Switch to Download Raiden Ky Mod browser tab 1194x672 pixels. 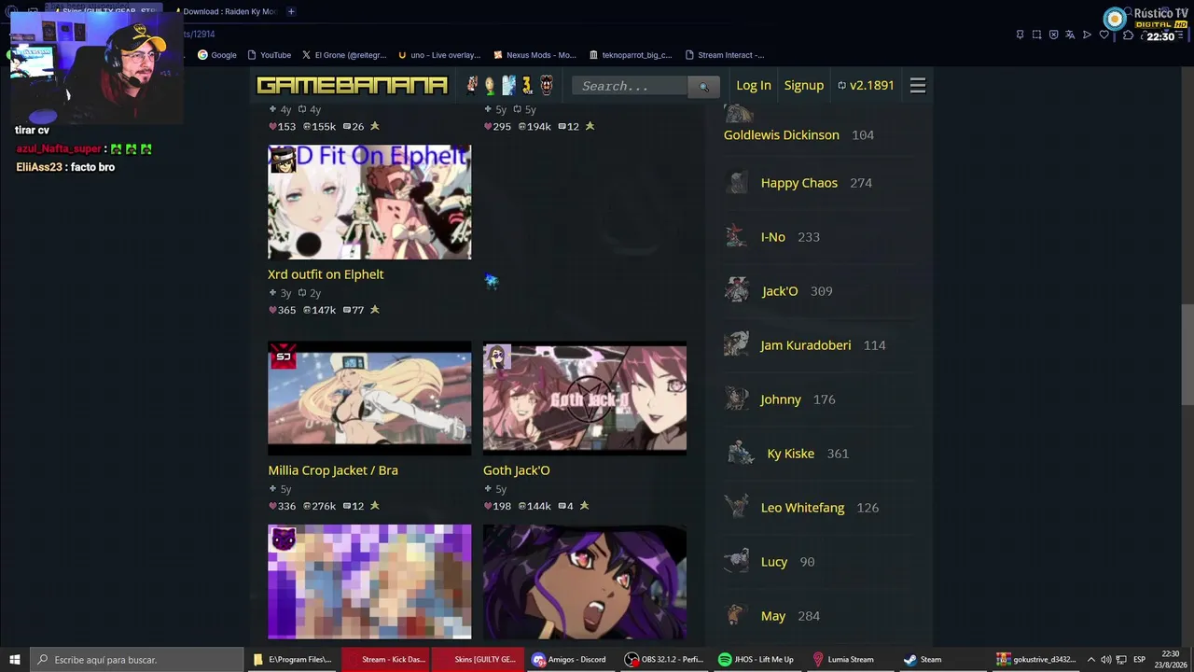(x=226, y=11)
